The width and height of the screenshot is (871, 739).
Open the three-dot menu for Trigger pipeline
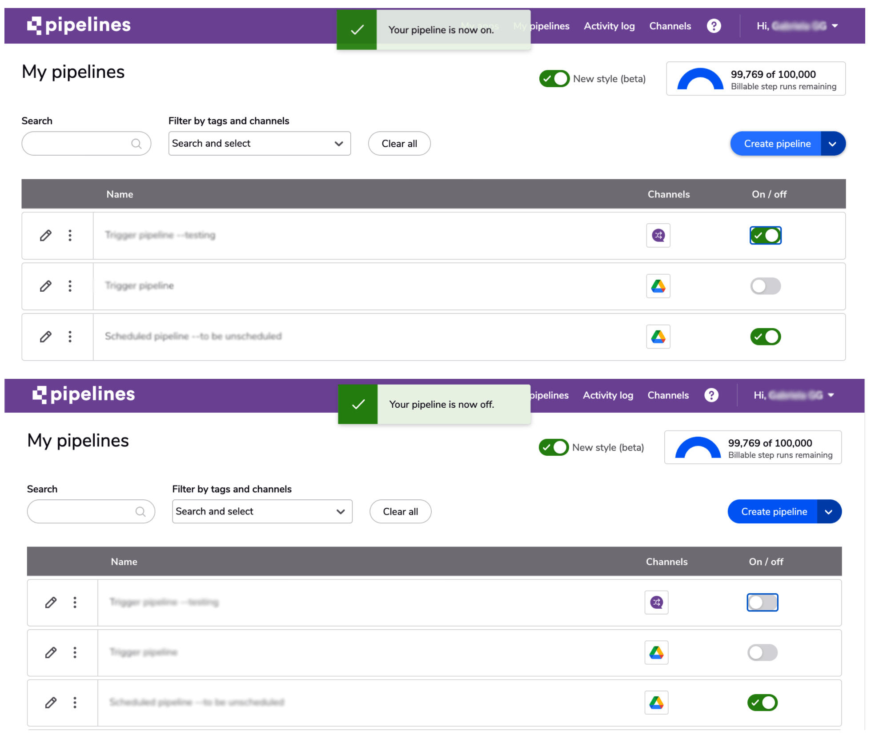tap(70, 286)
